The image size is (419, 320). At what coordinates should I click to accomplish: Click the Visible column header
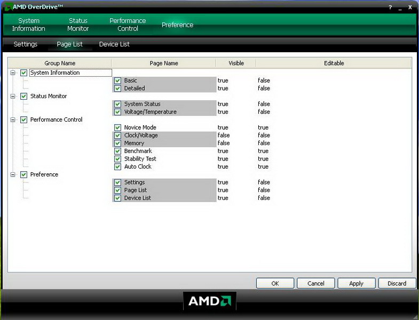pyautogui.click(x=236, y=63)
